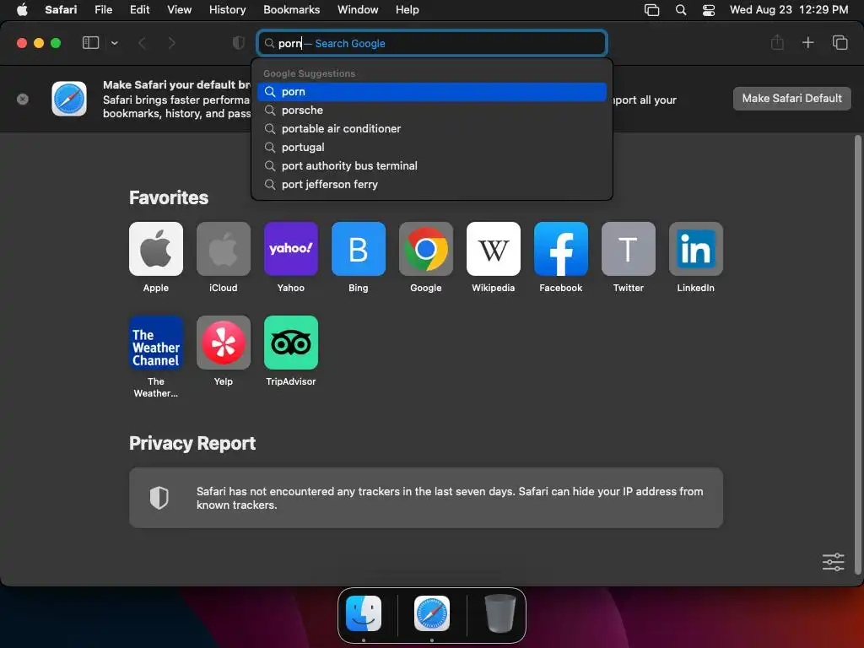864x648 pixels.
Task: Open Finder from the Dock
Action: pyautogui.click(x=364, y=613)
